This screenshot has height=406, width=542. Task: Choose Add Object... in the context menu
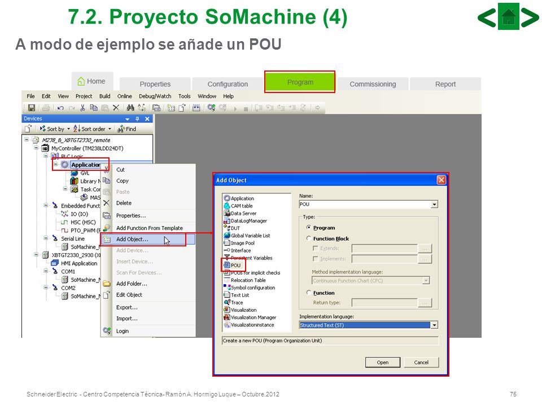coord(148,239)
